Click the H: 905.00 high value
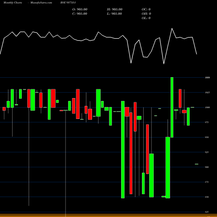217x217 pixels. [x=115, y=10]
